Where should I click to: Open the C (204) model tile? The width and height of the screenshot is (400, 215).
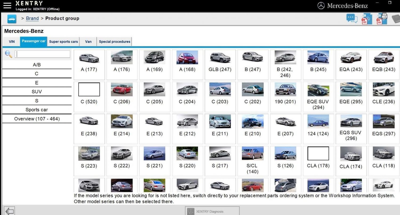point(187,97)
